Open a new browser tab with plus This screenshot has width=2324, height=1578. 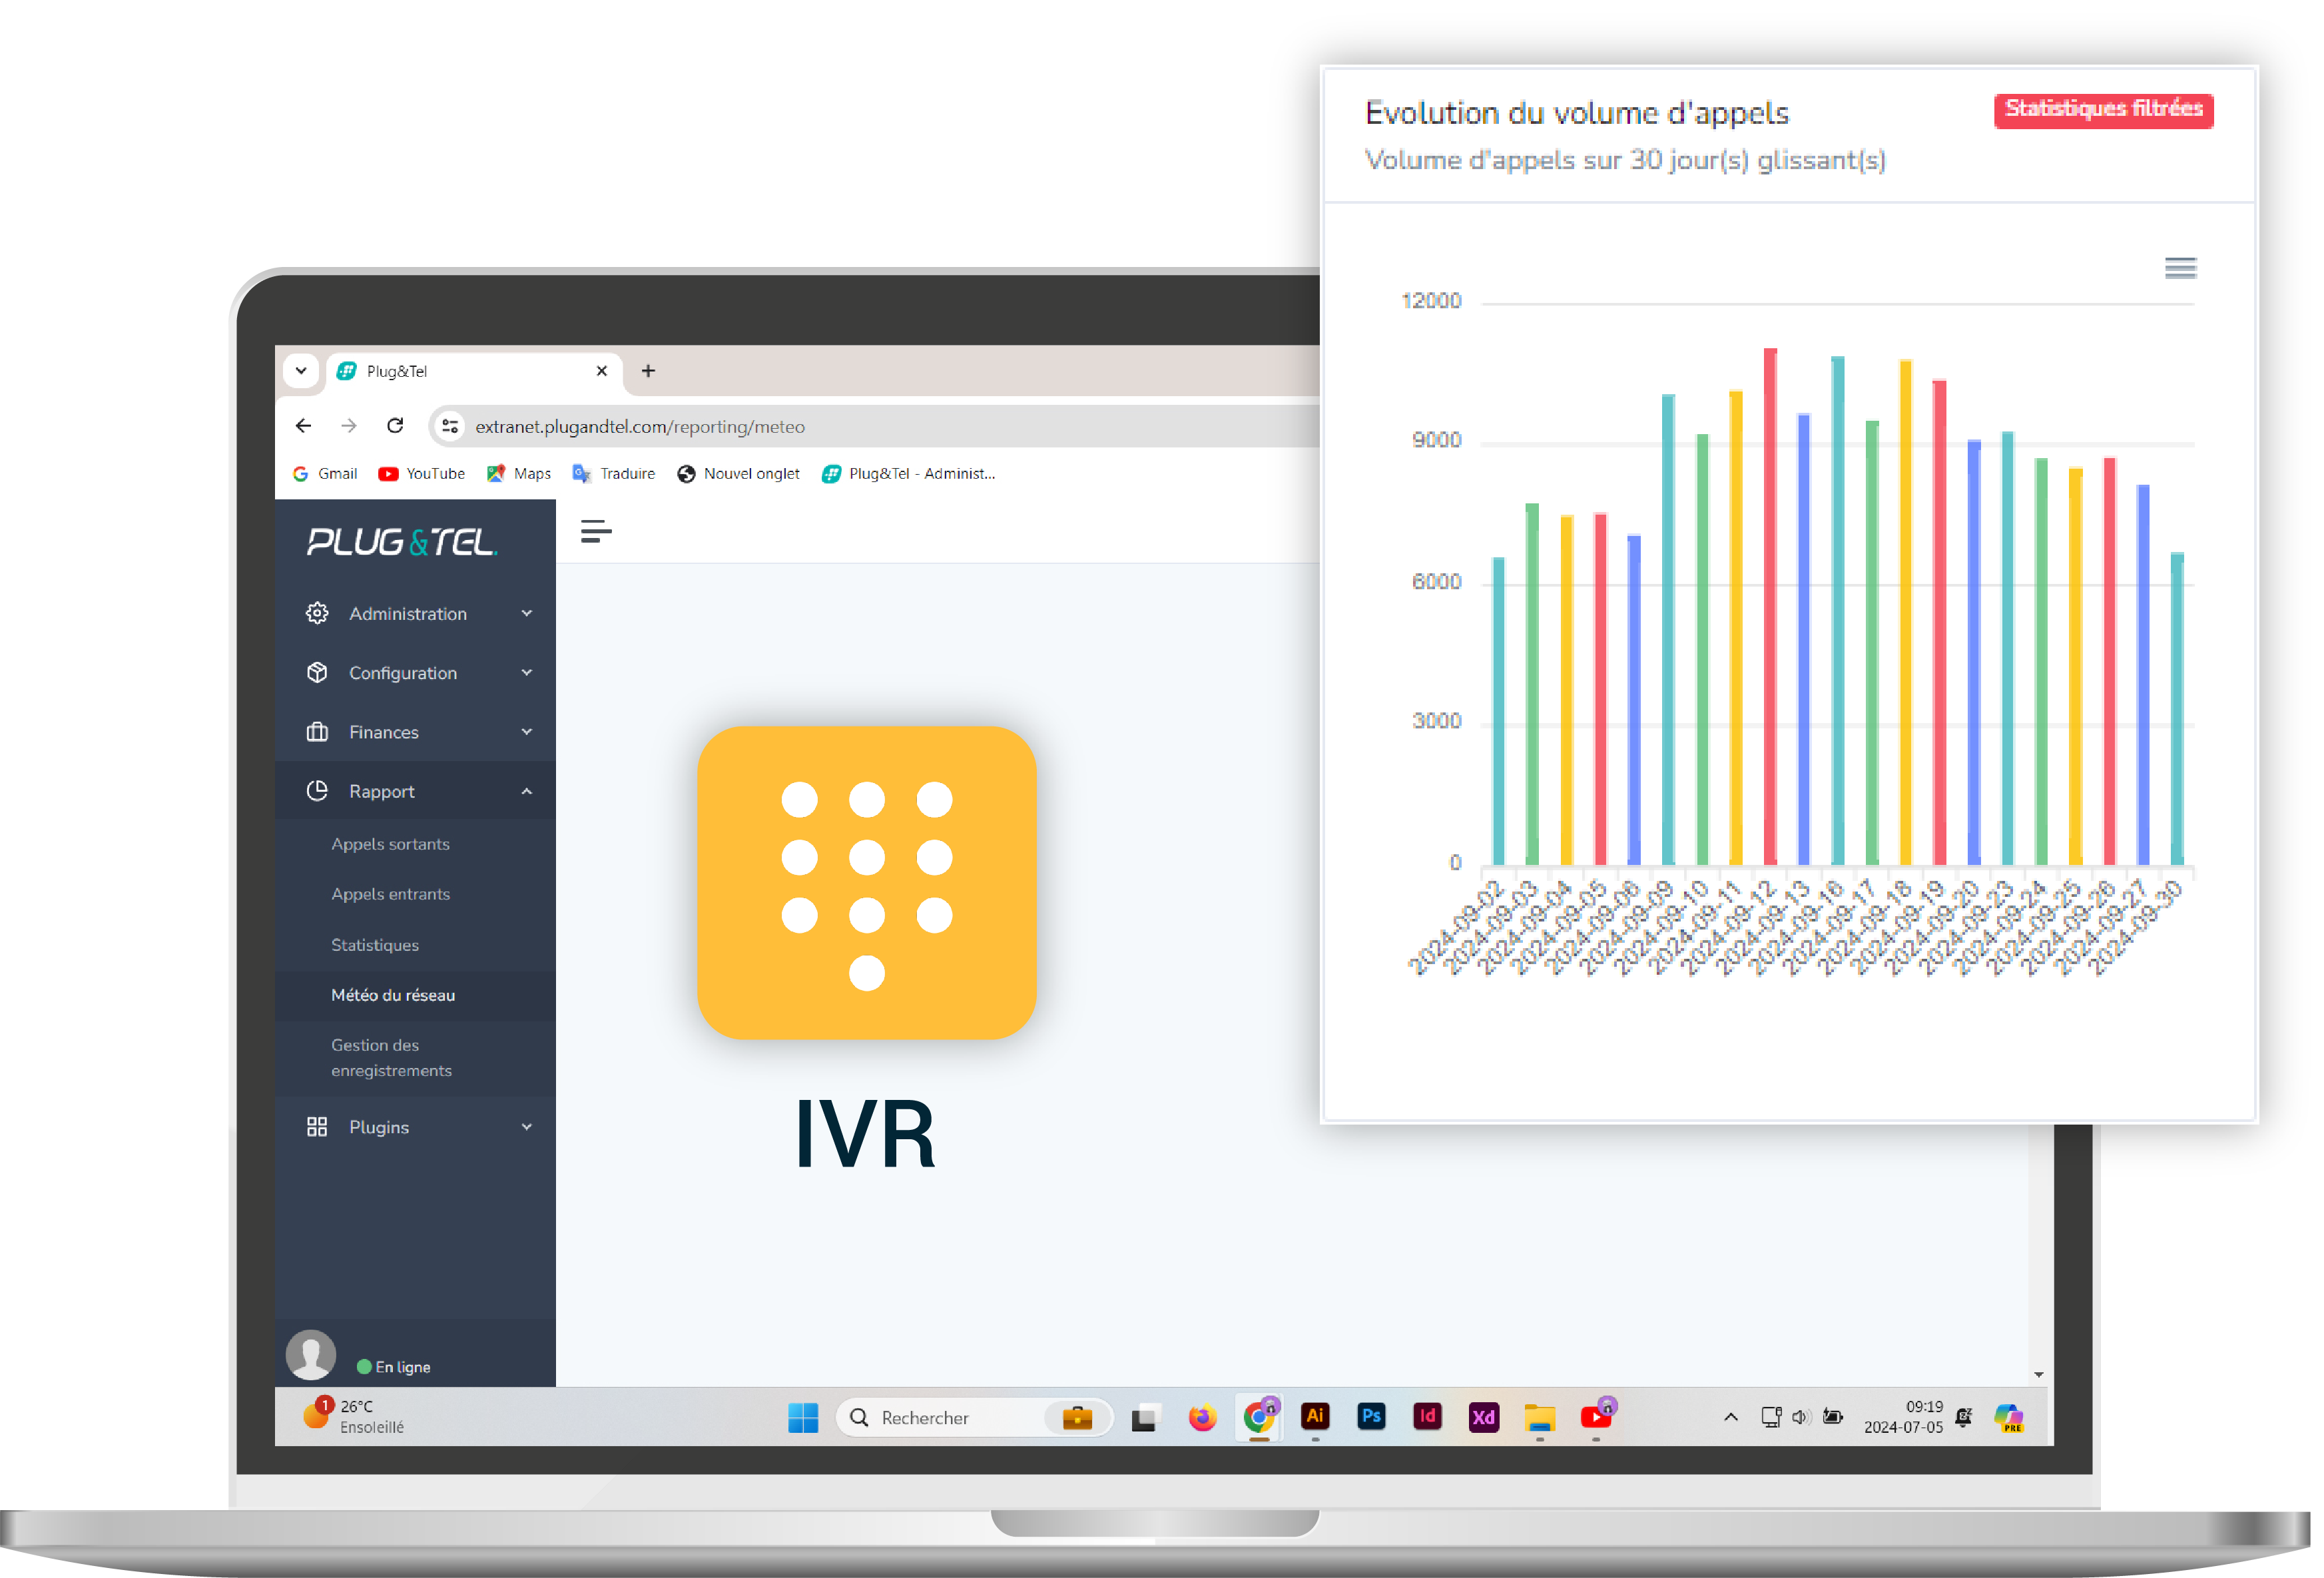pos(648,371)
